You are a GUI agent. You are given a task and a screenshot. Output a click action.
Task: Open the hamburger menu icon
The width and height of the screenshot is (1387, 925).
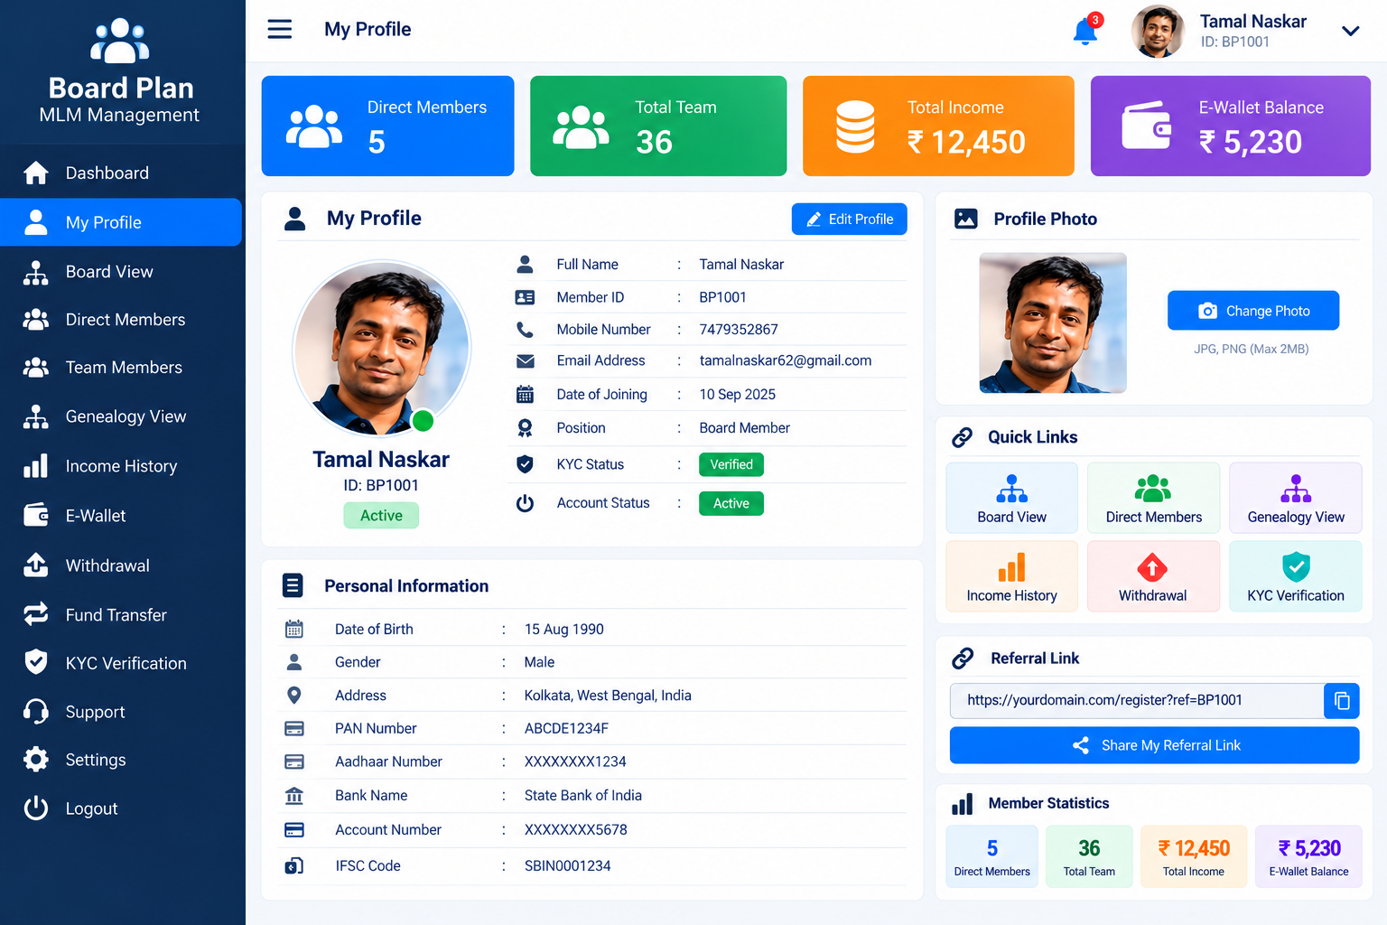pos(280,29)
